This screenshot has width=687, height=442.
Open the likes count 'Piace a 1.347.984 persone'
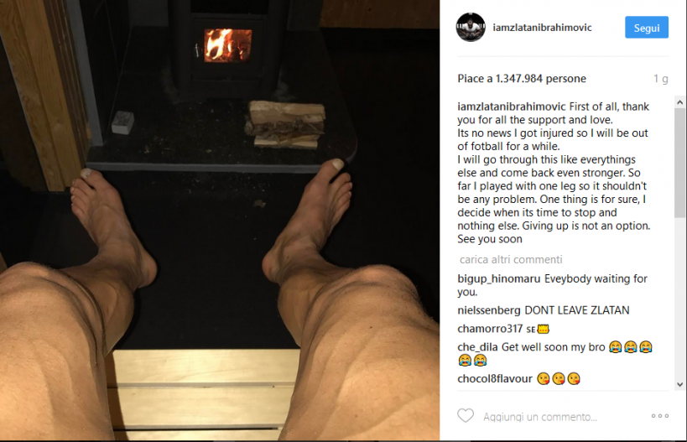(522, 78)
